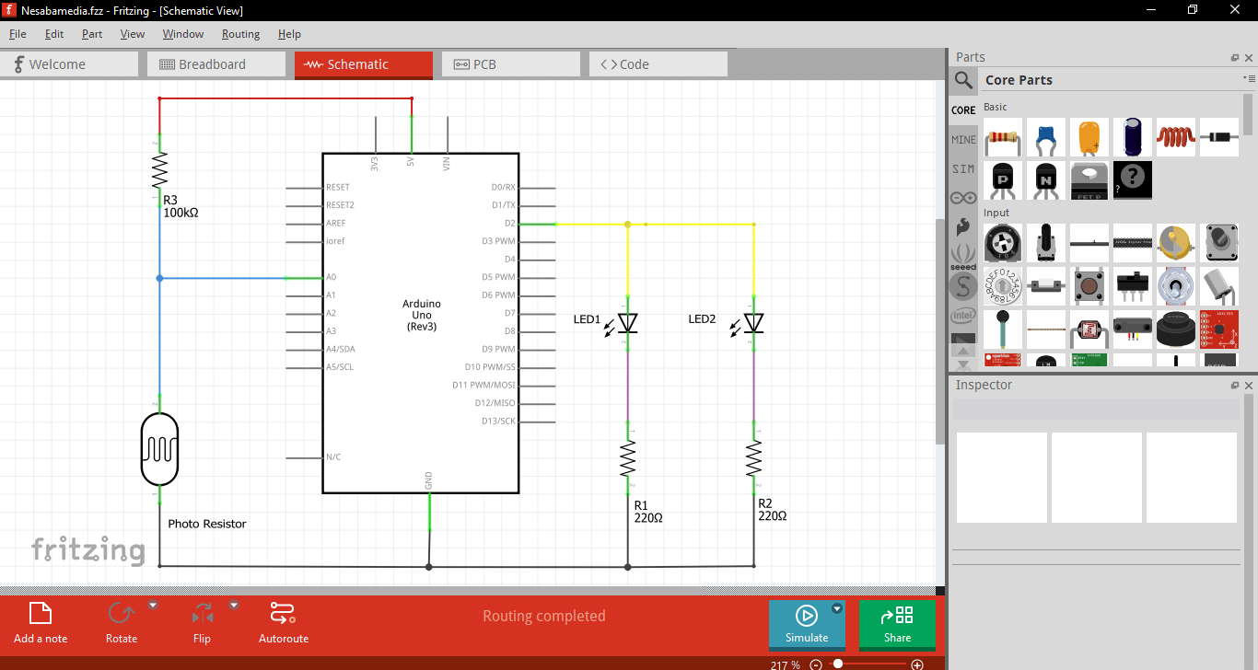
Task: Expand the Flip options dropdown arrow
Action: tap(234, 606)
